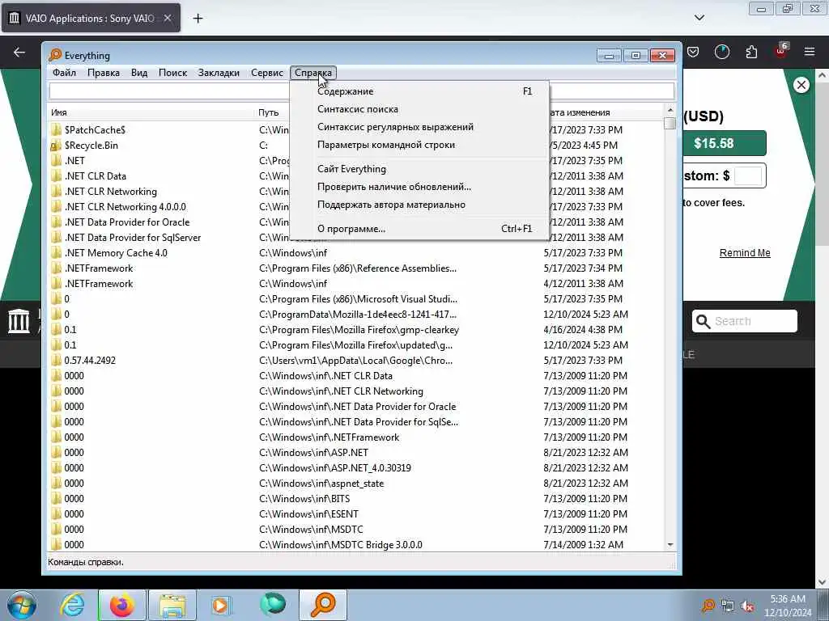Open Сайт Everything
This screenshot has width=829, height=621.
click(x=419, y=169)
